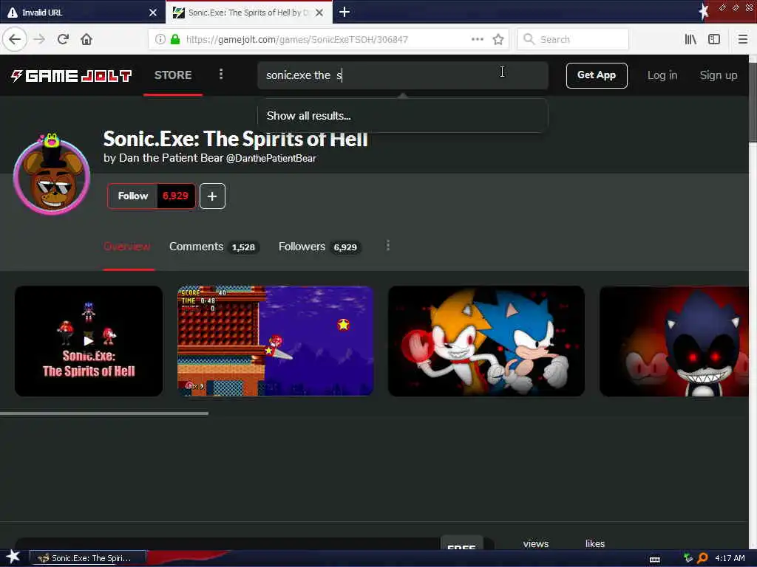Select the Sonic.Exe: The Spirits of Hell tab
This screenshot has height=567, width=757.
(x=248, y=12)
